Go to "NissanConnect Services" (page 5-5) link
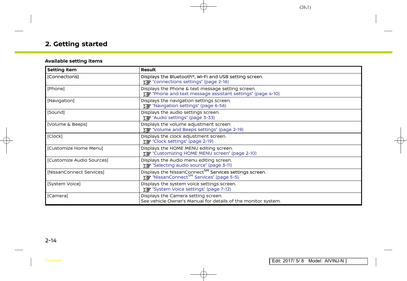This screenshot has height=281, width=407. [196, 177]
